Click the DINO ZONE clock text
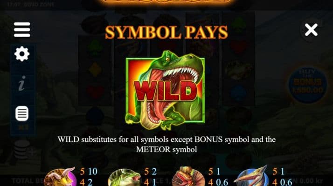The height and width of the screenshot is (186, 333). coord(31,5)
